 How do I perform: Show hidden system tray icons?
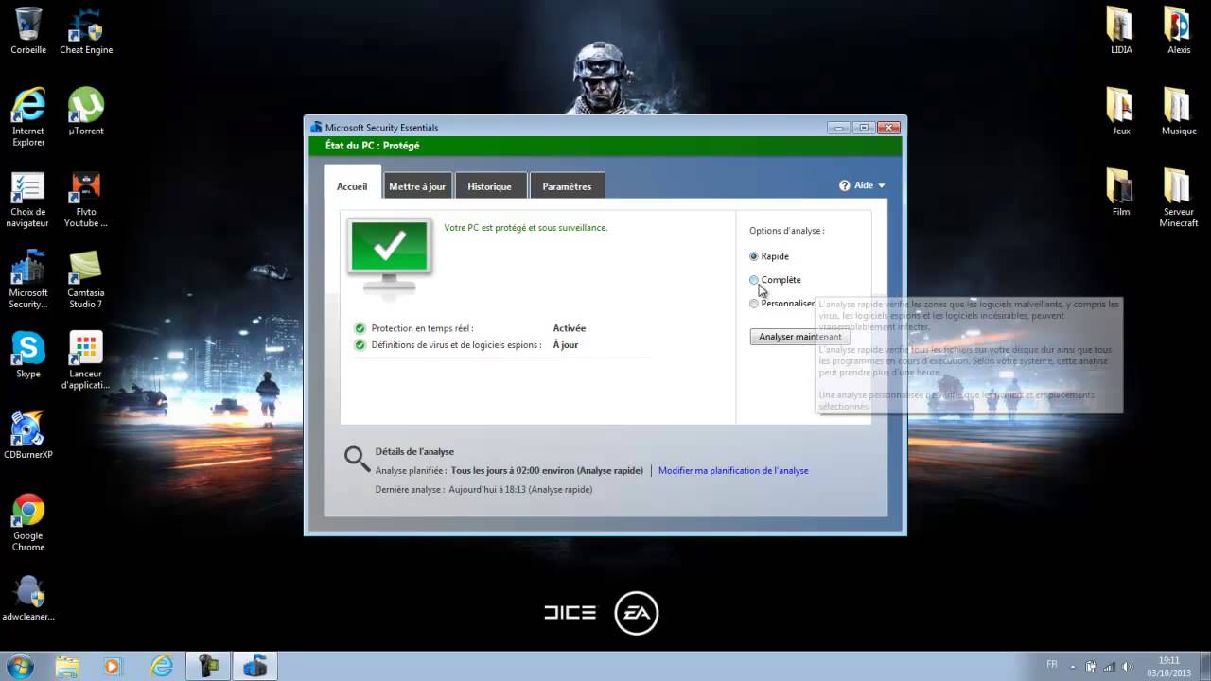click(1075, 666)
